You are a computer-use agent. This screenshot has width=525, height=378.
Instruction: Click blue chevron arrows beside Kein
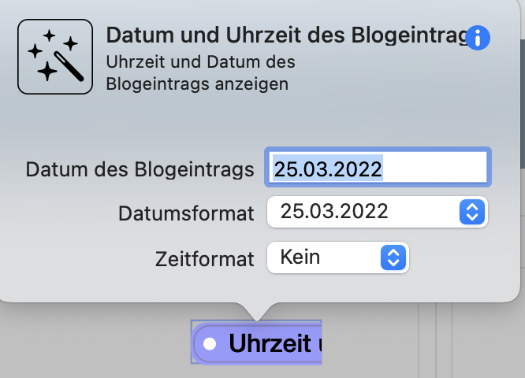coord(393,258)
